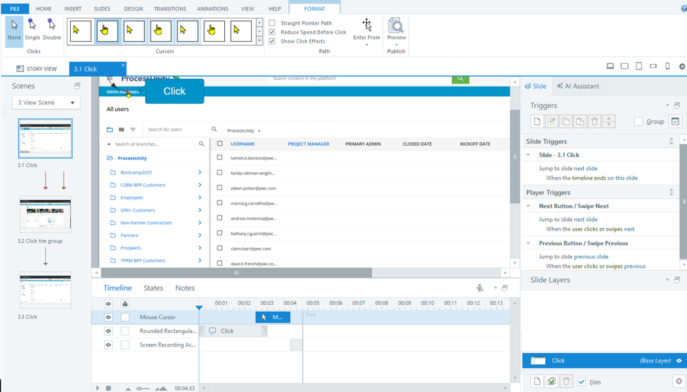Uncheck Show Click Effects
The image size is (687, 392).
point(272,41)
